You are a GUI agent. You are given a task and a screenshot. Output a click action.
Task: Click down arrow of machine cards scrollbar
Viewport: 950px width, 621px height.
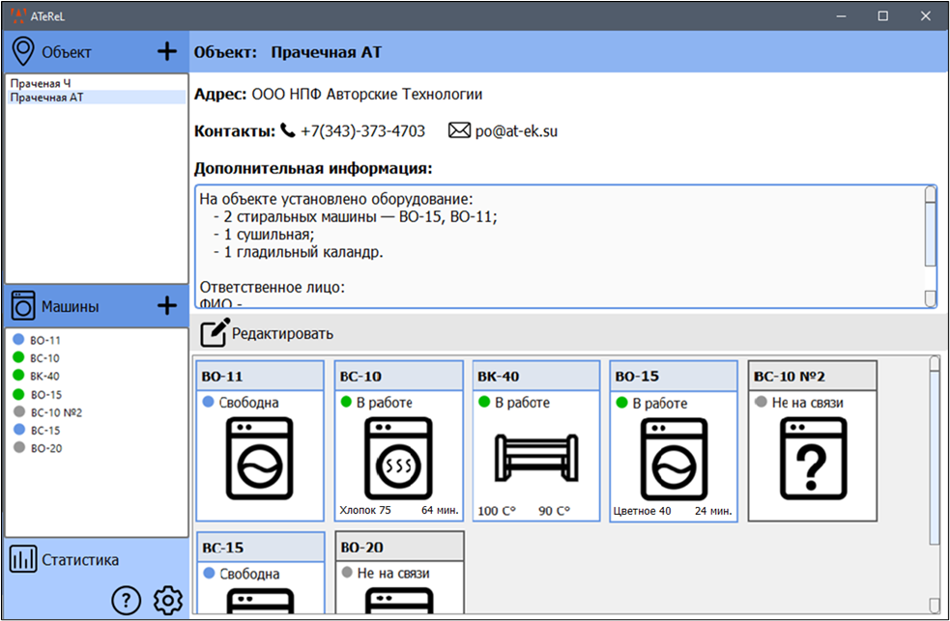coord(935,606)
